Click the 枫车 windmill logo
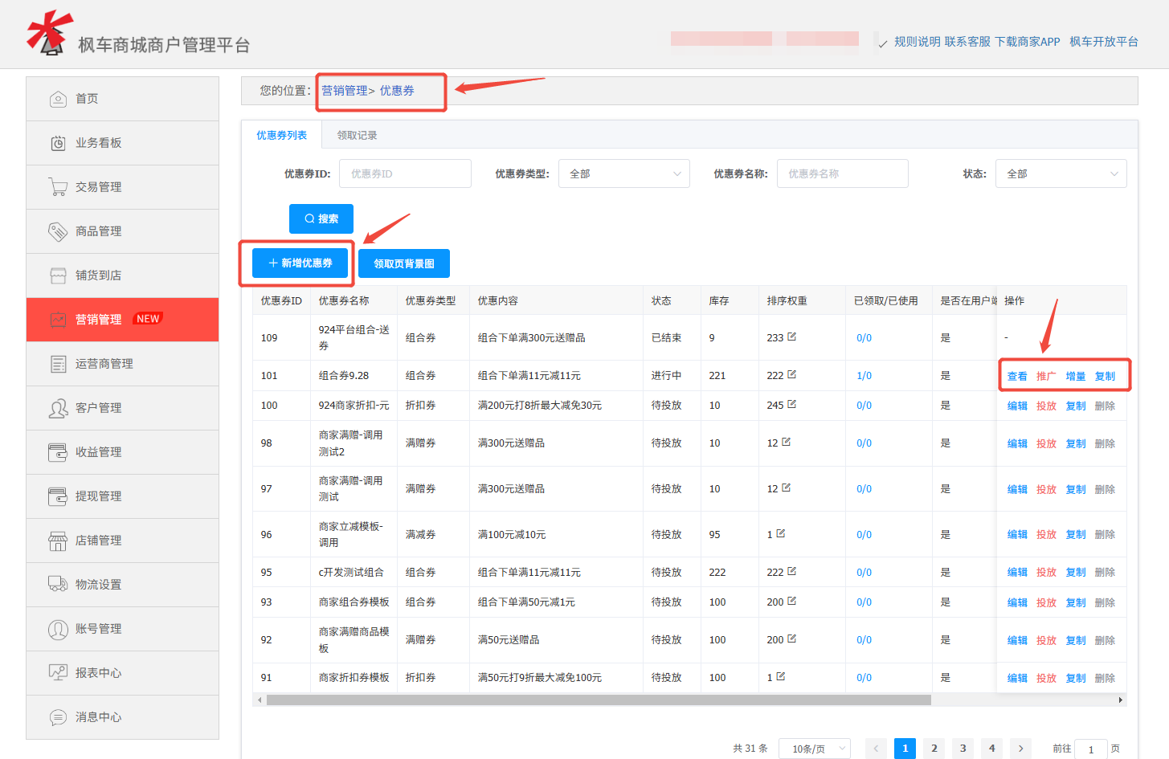 point(50,34)
